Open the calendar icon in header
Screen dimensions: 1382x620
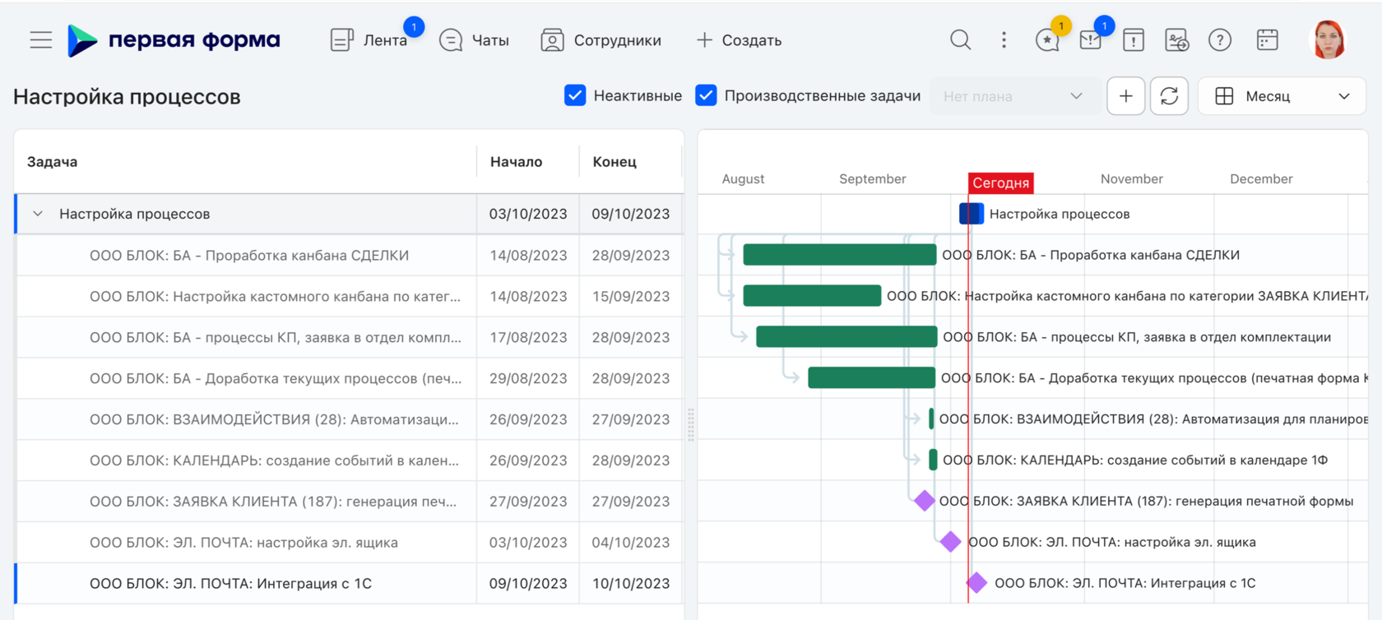point(1267,39)
